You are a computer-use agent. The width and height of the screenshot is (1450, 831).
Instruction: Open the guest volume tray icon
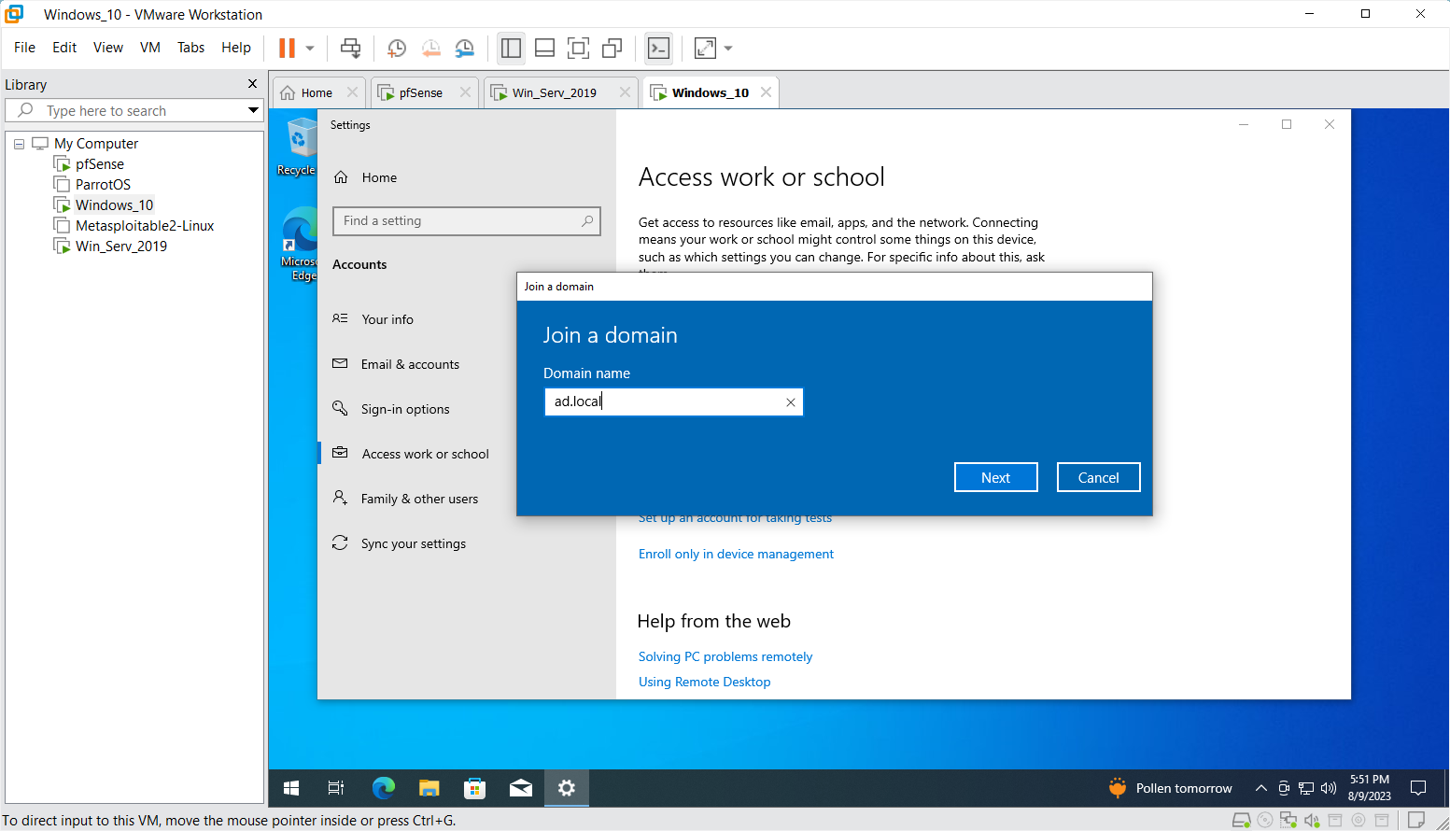coord(1329,788)
